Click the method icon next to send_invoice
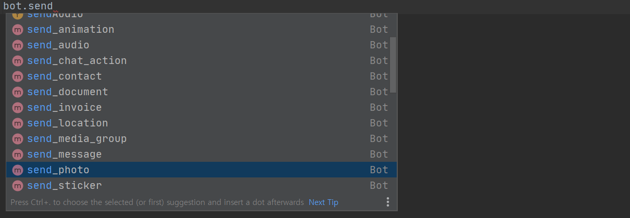630x218 pixels. [18, 108]
